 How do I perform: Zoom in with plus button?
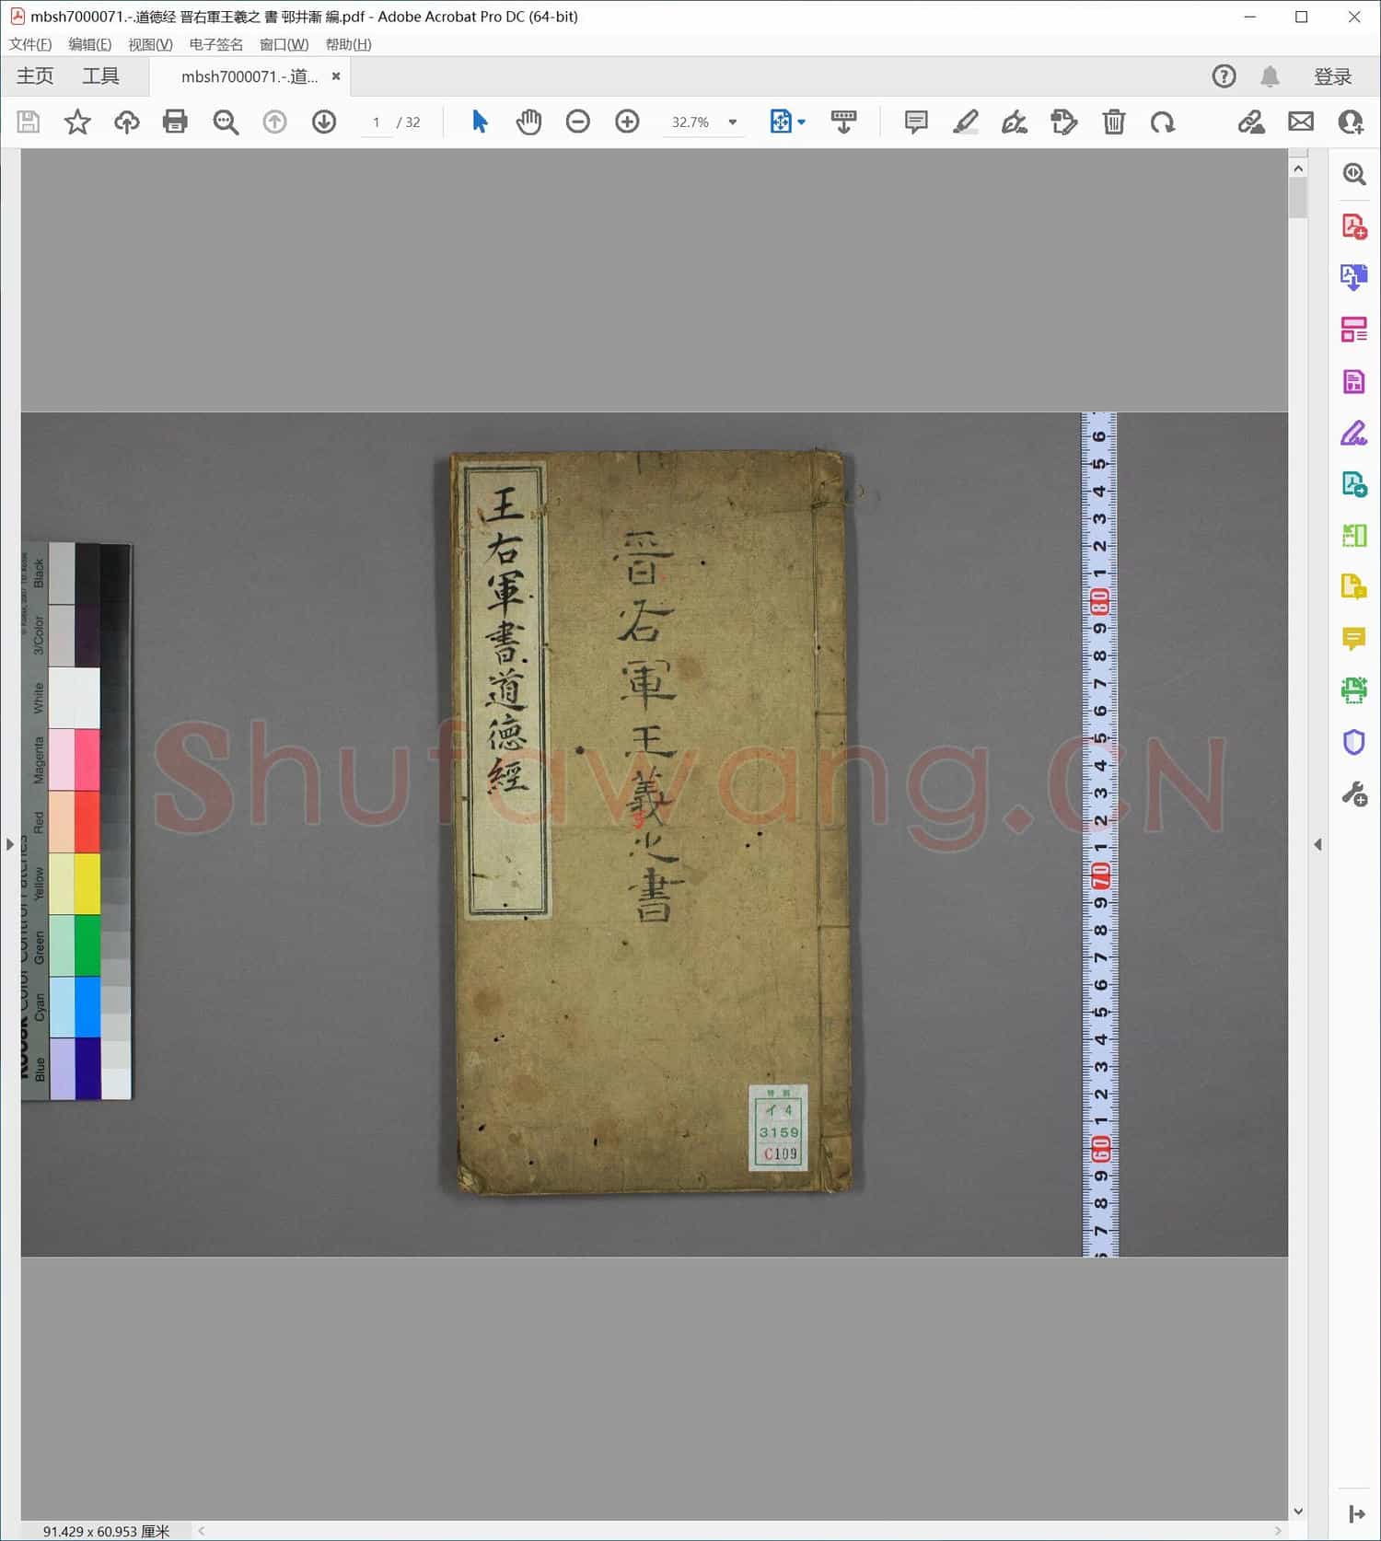(x=627, y=122)
